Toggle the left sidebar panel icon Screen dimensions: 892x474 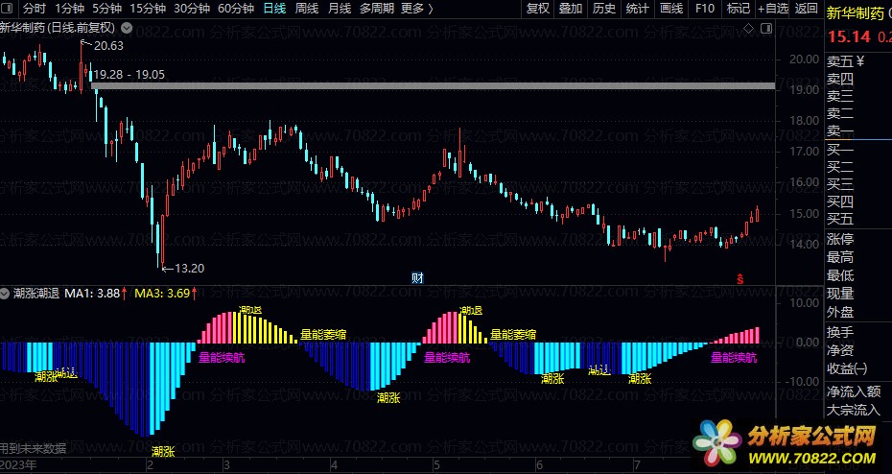coord(9,8)
